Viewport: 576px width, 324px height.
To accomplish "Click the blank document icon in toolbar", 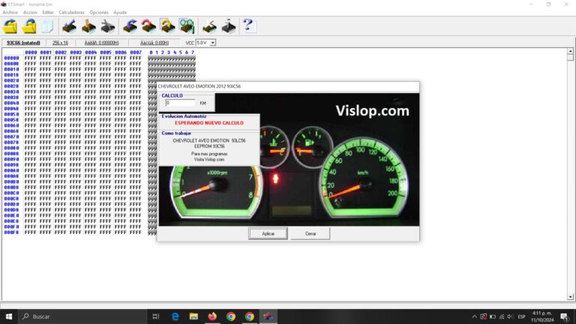I will pyautogui.click(x=46, y=26).
